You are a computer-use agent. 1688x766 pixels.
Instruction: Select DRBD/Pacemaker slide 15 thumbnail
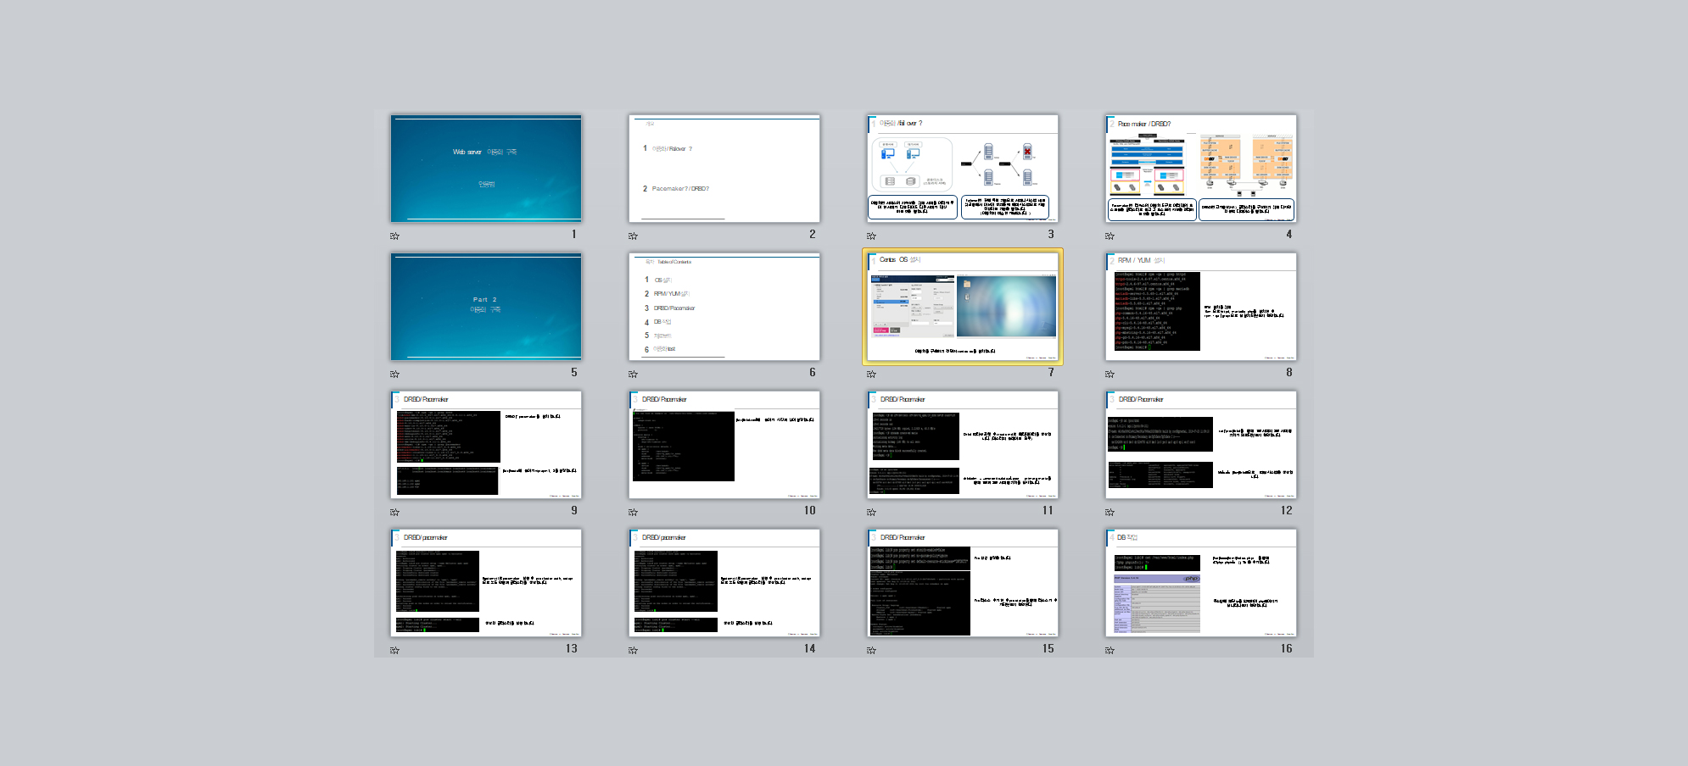coord(963,583)
